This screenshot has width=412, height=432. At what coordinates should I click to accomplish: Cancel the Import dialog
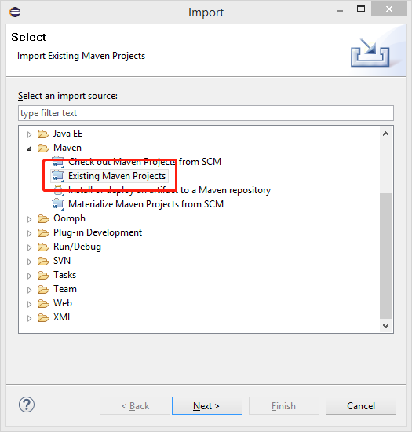point(361,405)
